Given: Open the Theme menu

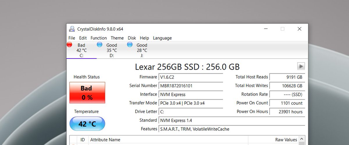Looking at the screenshot, I should pos(117,38).
